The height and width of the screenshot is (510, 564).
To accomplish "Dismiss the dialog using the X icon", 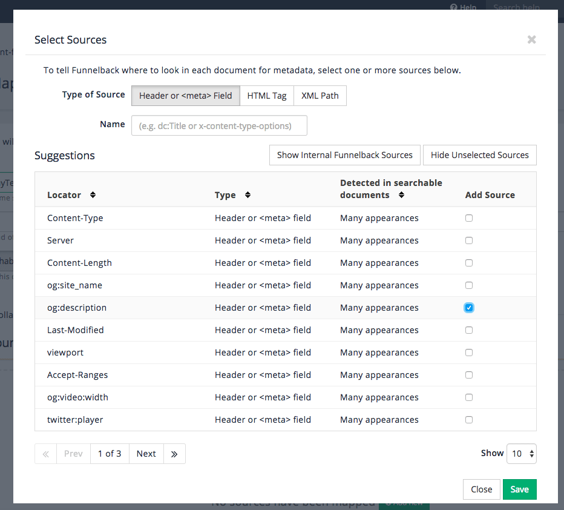I will (531, 40).
